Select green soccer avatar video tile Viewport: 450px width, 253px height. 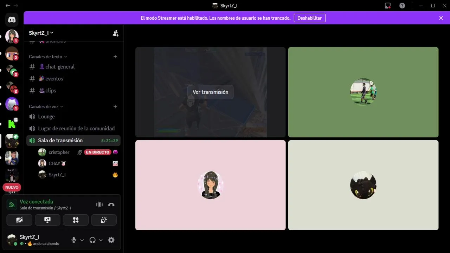tap(363, 92)
